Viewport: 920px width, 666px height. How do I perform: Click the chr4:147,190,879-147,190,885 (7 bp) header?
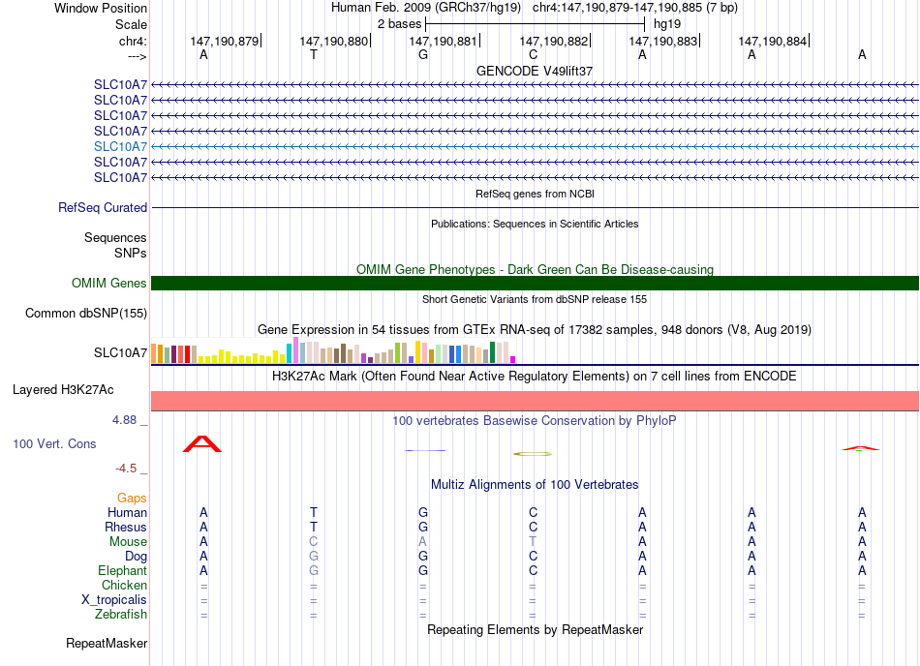coord(635,8)
